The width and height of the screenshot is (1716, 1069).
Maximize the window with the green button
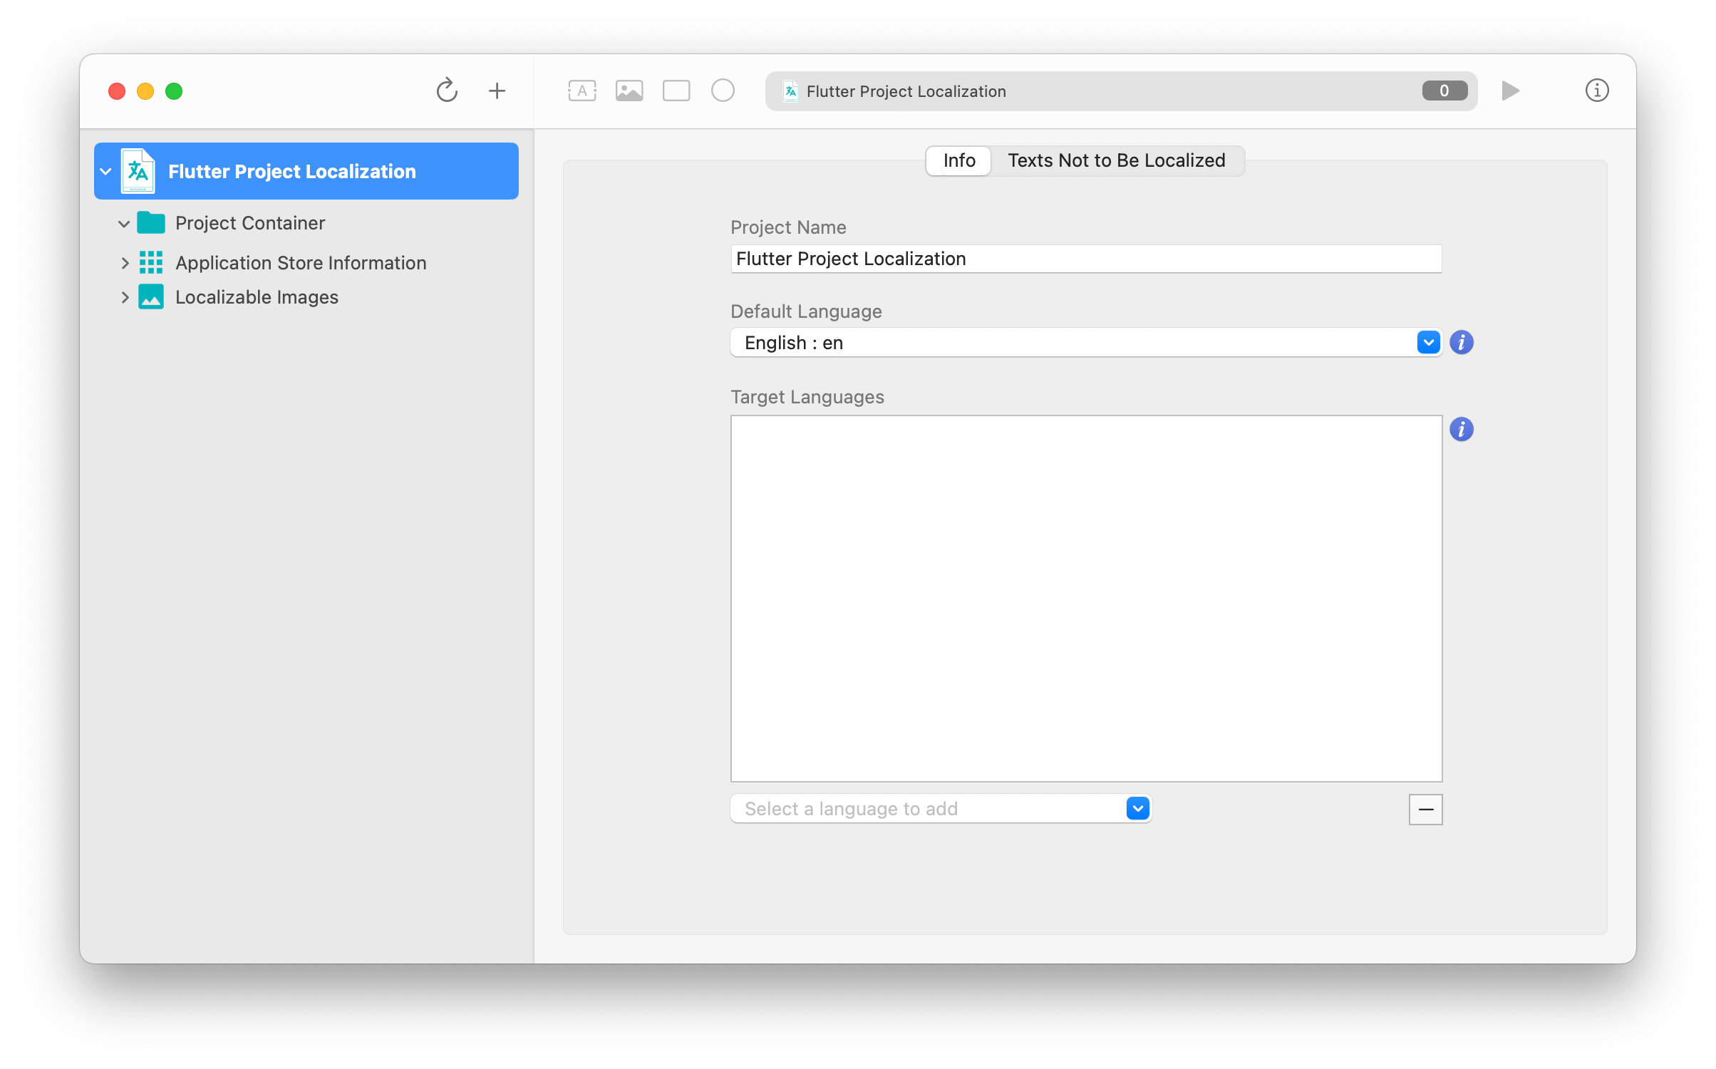(174, 91)
